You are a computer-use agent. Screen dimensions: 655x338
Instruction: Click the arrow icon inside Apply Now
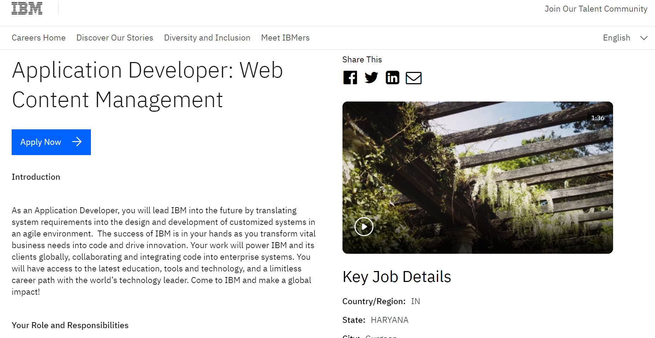pos(77,142)
